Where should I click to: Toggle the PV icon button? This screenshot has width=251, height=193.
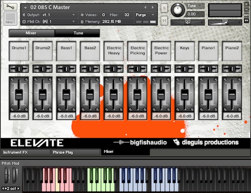pyautogui.click(x=246, y=21)
